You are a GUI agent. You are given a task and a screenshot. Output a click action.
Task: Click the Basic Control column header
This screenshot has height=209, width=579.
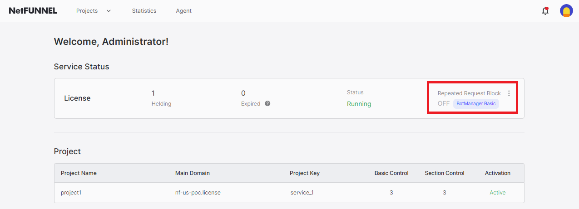391,173
